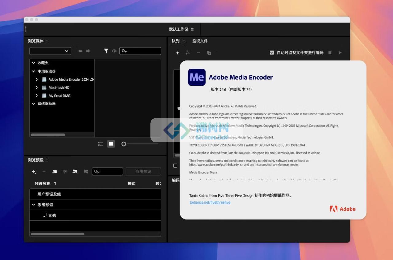Open the behance.net/fivethreefive link
This screenshot has width=393, height=260.
coord(210,202)
